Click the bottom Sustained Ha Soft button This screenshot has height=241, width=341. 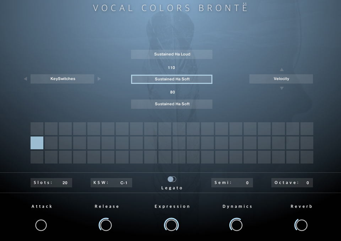[172, 104]
